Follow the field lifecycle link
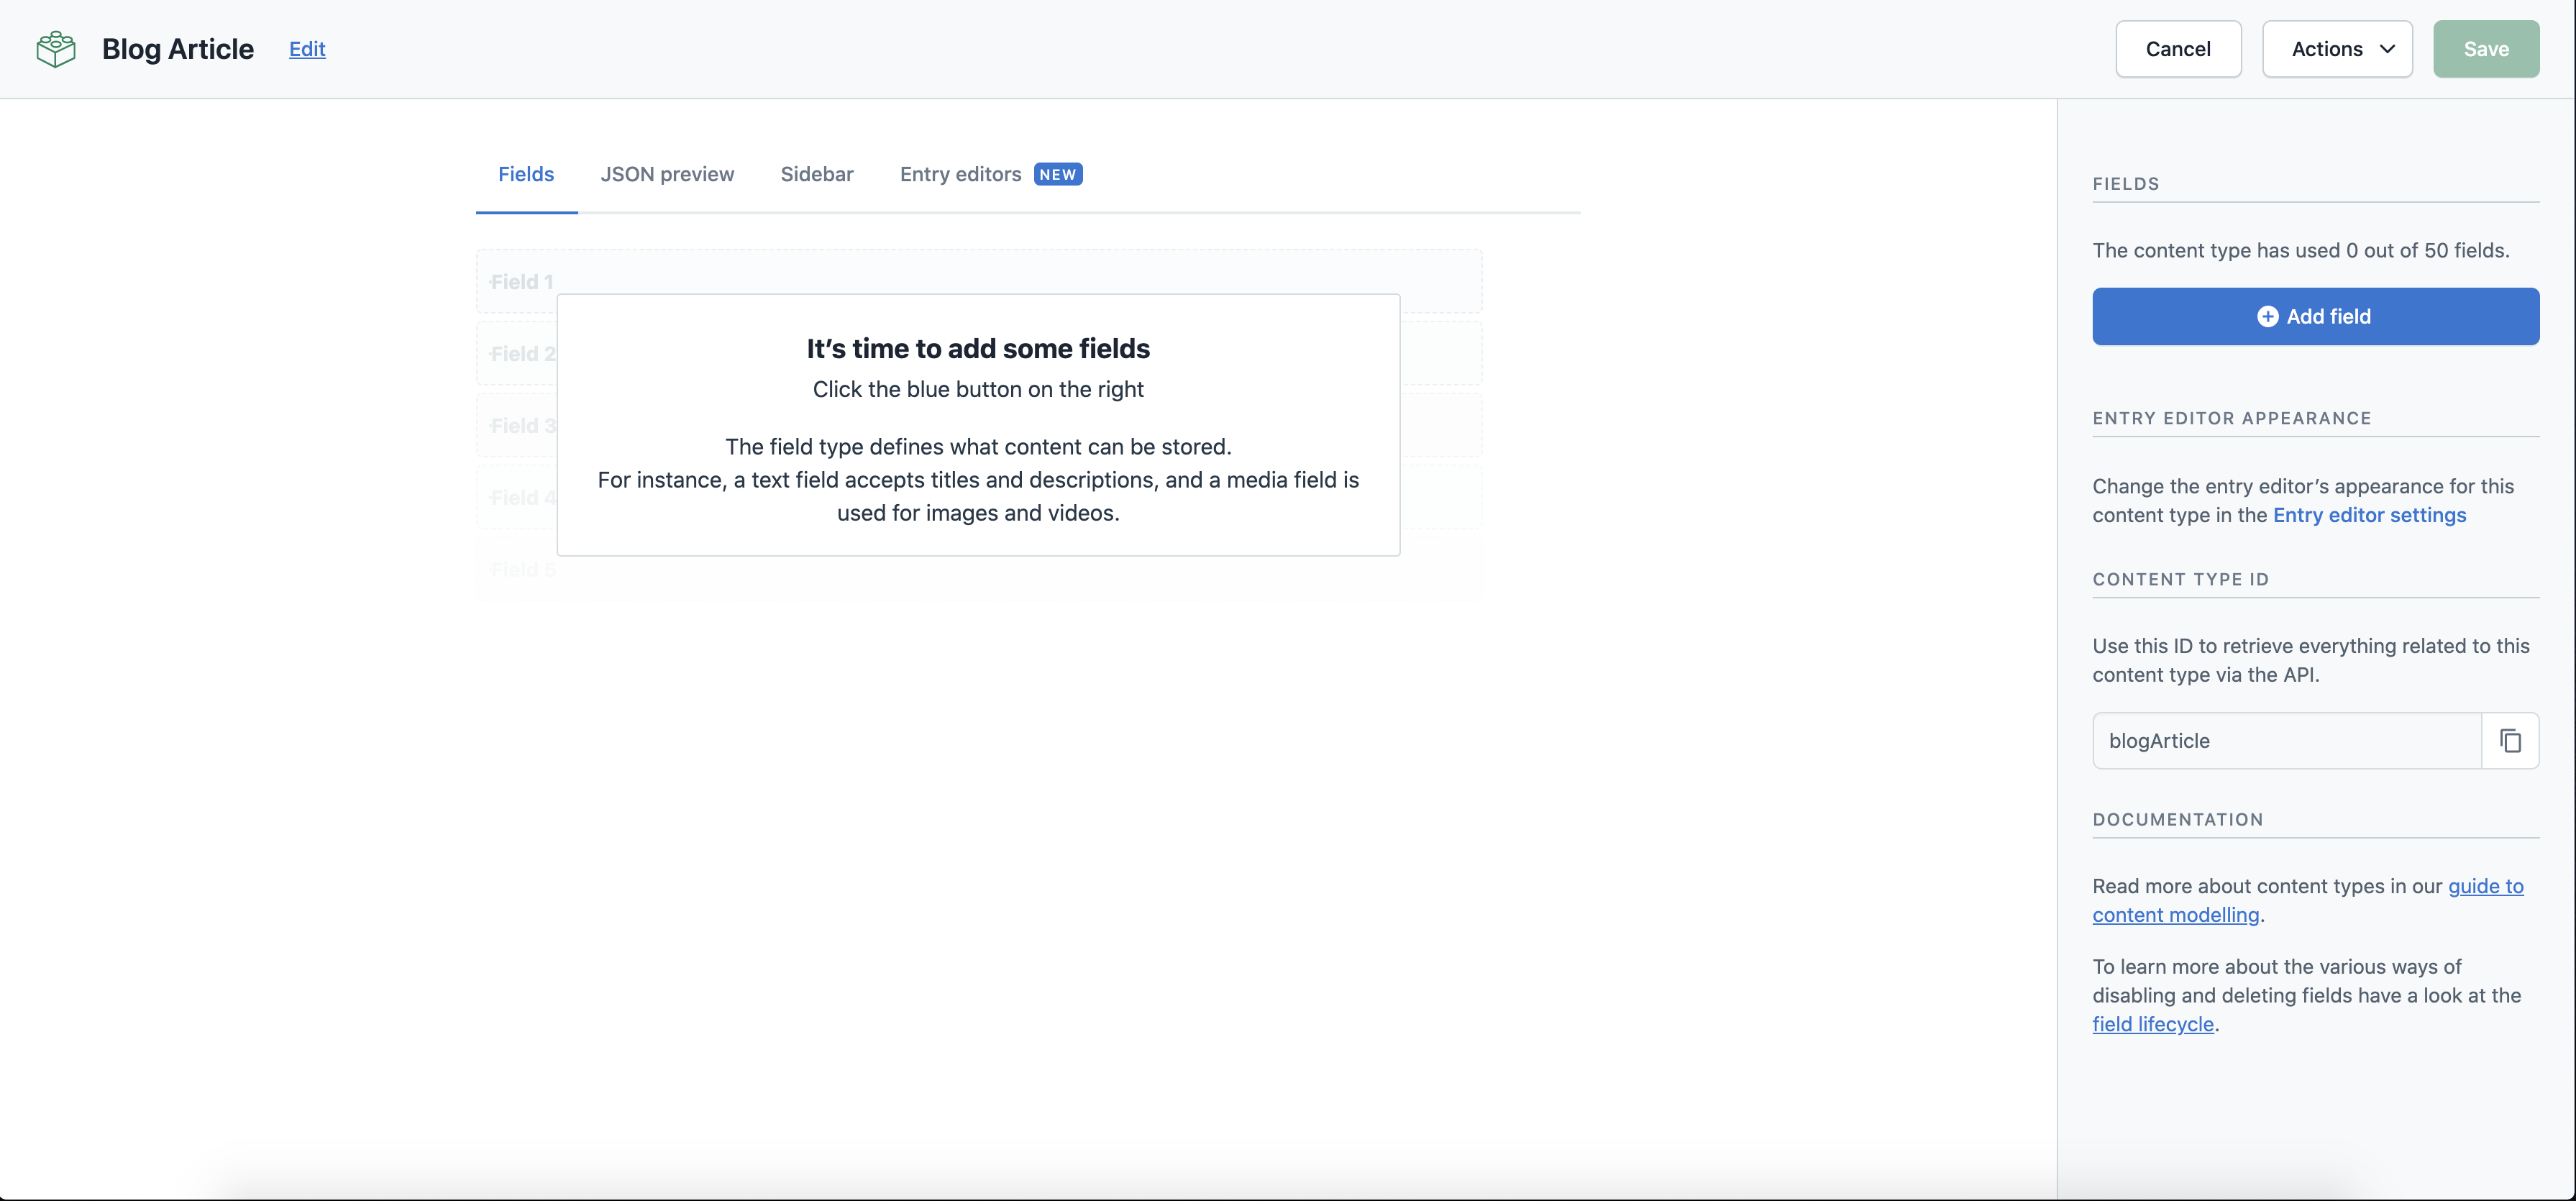This screenshot has height=1201, width=2576. pos(2152,1024)
